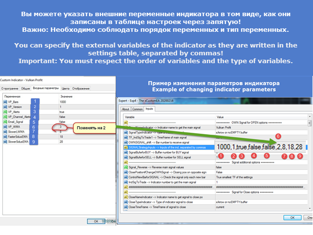Click the SignalTypeIndicator row icon
Image resolution: width=313 pixels, height=235 pixels.
click(x=126, y=133)
